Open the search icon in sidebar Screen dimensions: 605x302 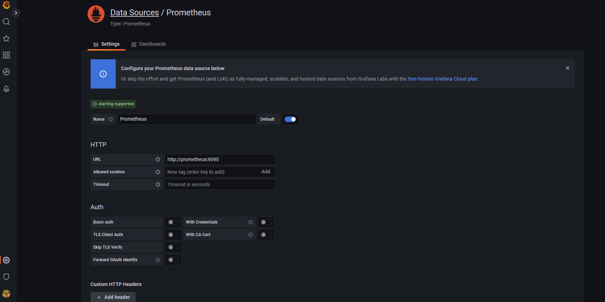6,22
